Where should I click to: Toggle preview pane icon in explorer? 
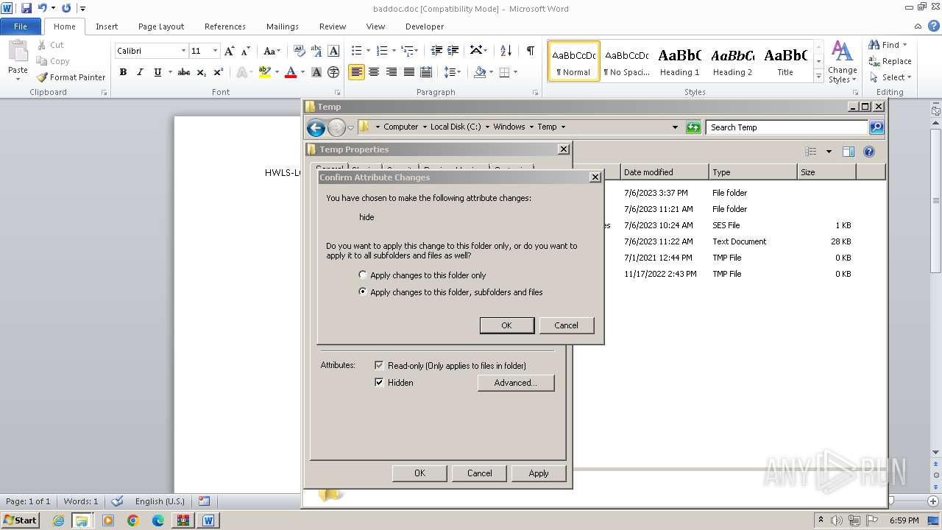[x=848, y=152]
